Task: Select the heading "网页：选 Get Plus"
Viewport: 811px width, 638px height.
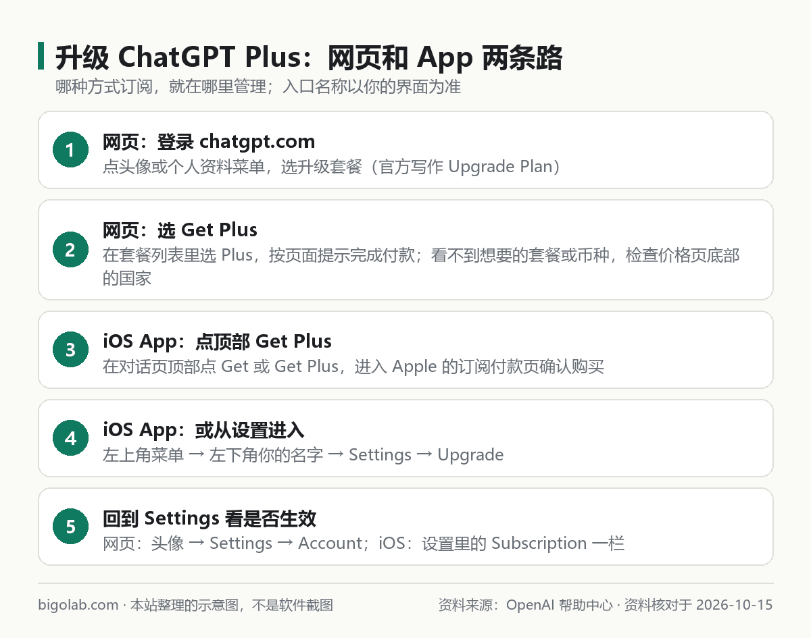Action: pyautogui.click(x=180, y=230)
